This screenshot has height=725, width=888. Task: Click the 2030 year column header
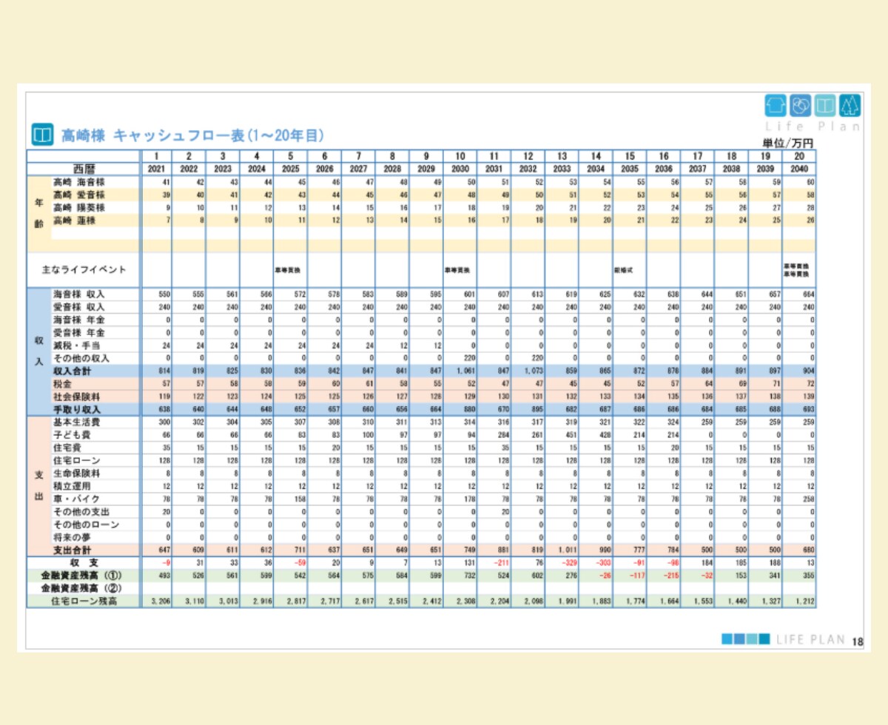(460, 169)
